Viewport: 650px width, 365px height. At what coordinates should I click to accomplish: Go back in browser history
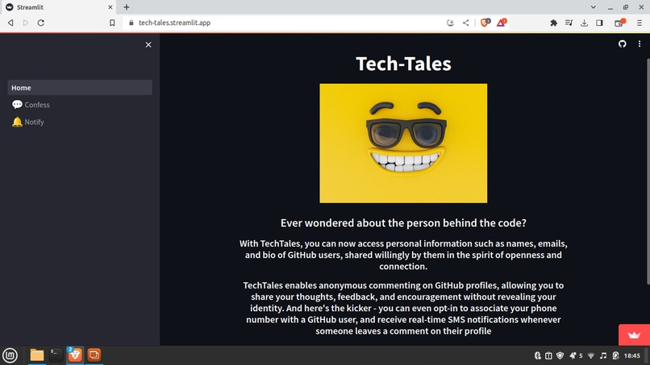[x=10, y=23]
